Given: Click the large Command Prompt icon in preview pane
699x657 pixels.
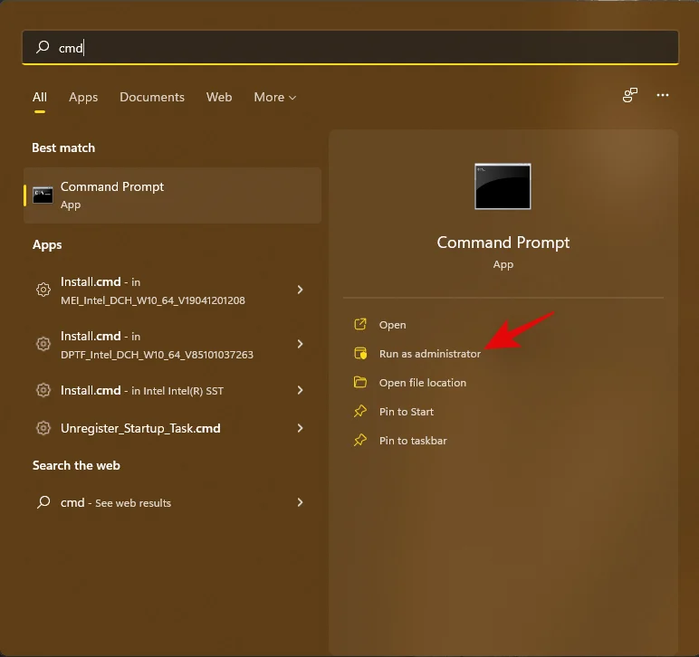Looking at the screenshot, I should click(503, 186).
